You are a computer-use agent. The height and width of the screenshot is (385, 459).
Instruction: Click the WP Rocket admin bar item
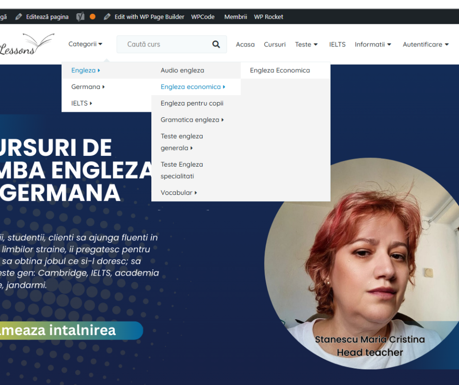[268, 17]
